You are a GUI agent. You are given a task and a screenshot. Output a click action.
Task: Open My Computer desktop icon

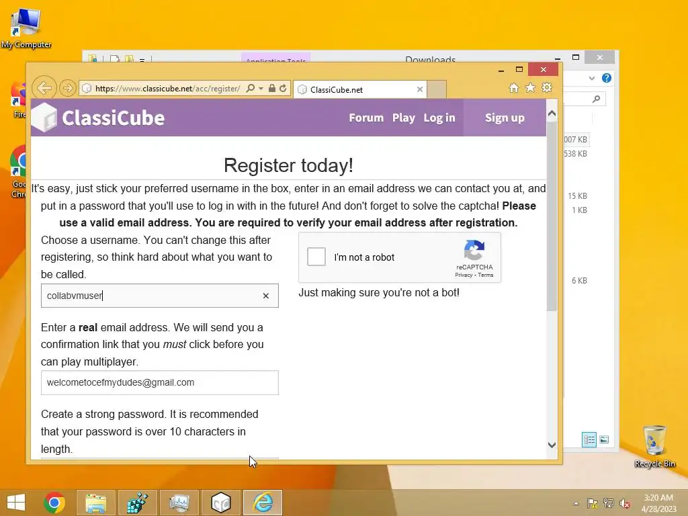coord(26,27)
